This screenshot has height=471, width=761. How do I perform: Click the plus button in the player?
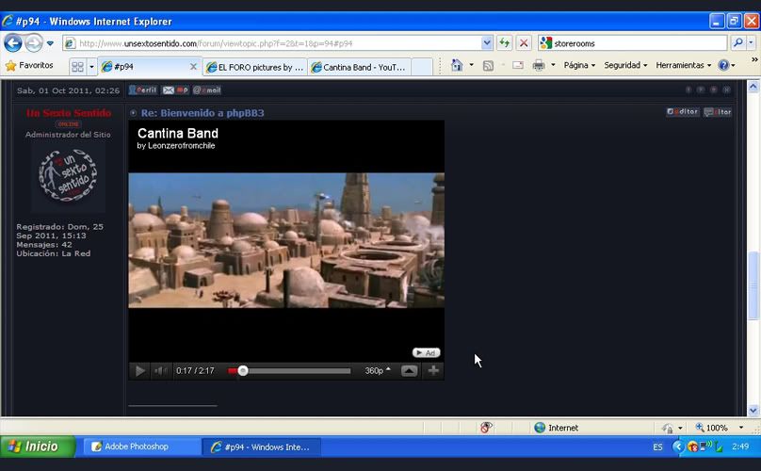[x=433, y=371]
